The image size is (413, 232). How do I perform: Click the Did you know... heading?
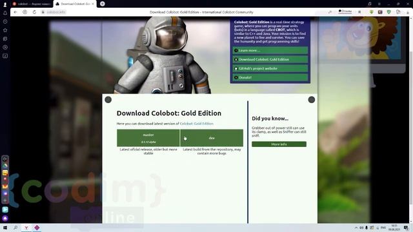(x=270, y=119)
